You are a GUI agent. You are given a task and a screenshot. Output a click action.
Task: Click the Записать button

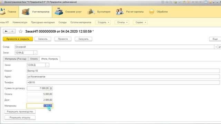click(x=43, y=39)
